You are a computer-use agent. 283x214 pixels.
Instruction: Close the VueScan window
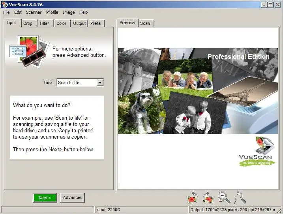point(278,5)
